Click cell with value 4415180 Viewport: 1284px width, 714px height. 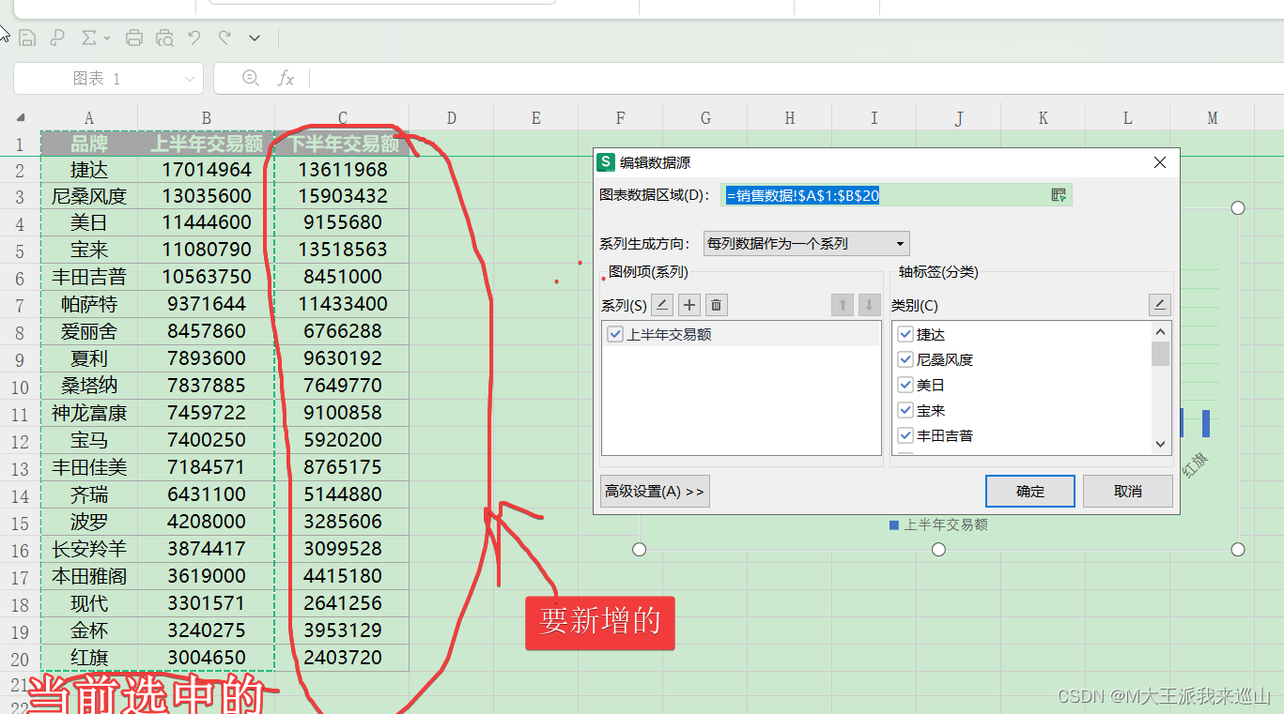click(x=342, y=576)
